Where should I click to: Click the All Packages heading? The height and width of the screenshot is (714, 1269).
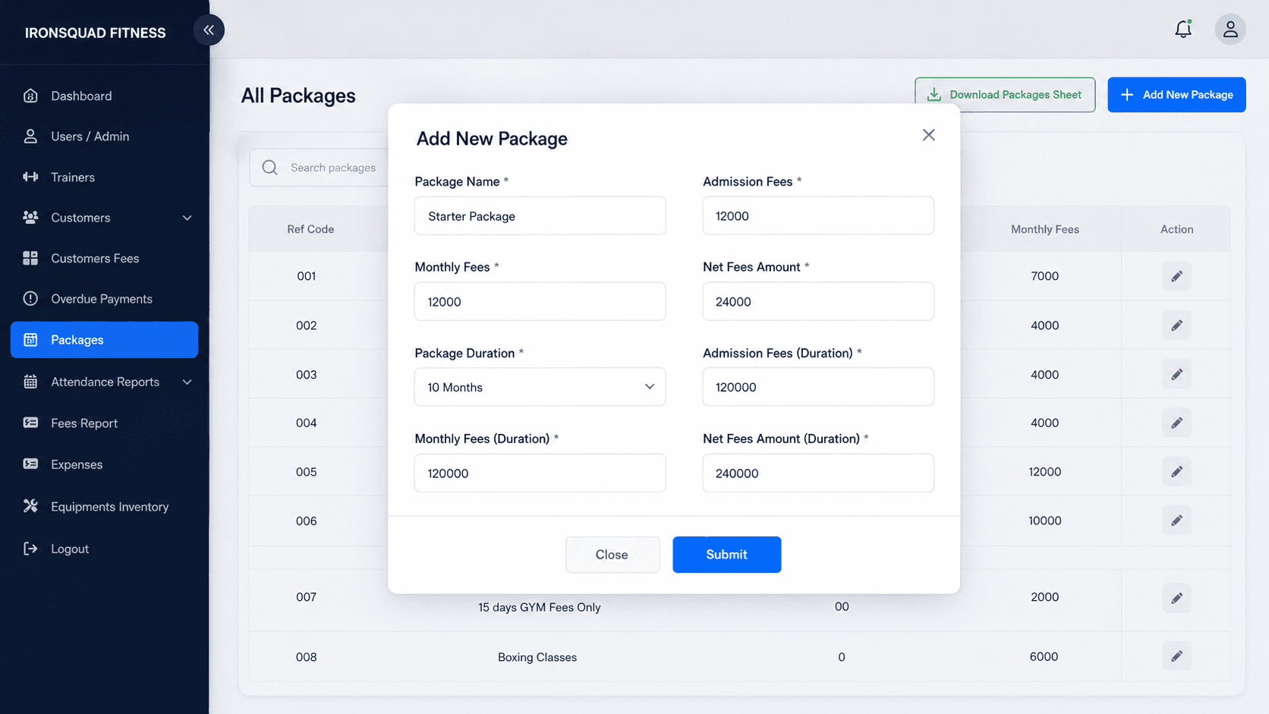pos(298,96)
